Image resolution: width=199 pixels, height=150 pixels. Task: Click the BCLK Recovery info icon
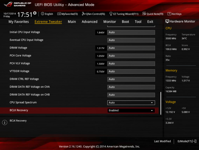pos(5,123)
